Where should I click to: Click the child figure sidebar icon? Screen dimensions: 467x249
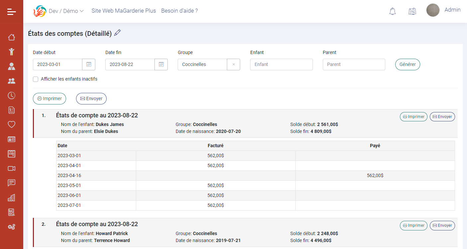coord(12,52)
